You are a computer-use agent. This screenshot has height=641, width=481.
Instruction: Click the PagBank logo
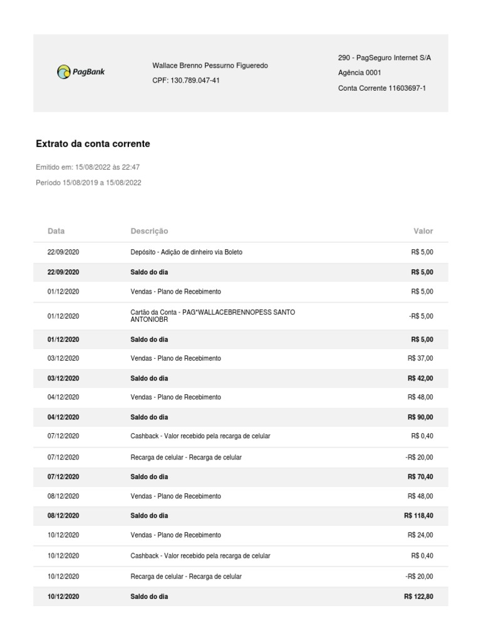81,73
